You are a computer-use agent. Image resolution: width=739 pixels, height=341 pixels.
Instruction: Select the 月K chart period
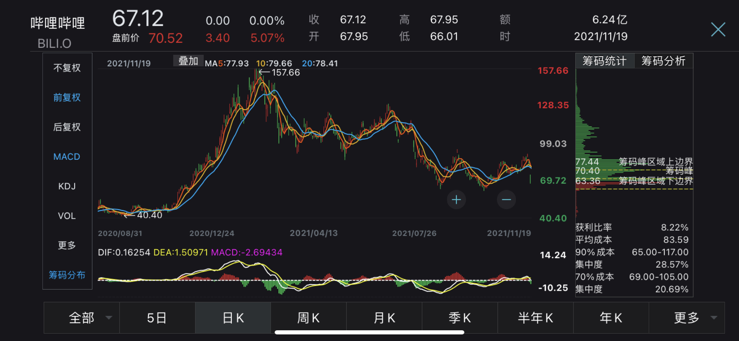(x=384, y=318)
